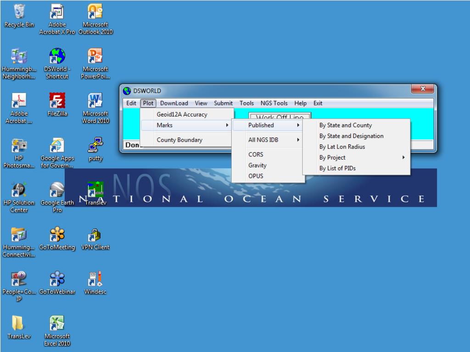Select By List of PIDs option
The width and height of the screenshot is (470, 352).
coord(356,168)
